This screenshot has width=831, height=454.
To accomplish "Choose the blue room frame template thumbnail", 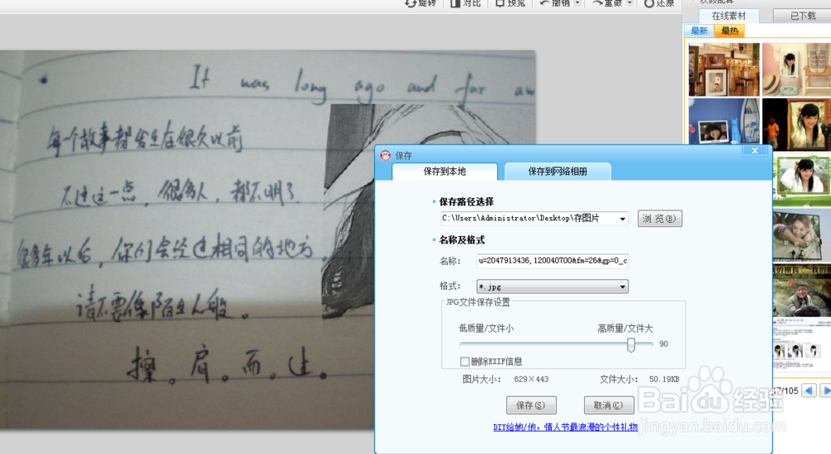I will coord(724,121).
